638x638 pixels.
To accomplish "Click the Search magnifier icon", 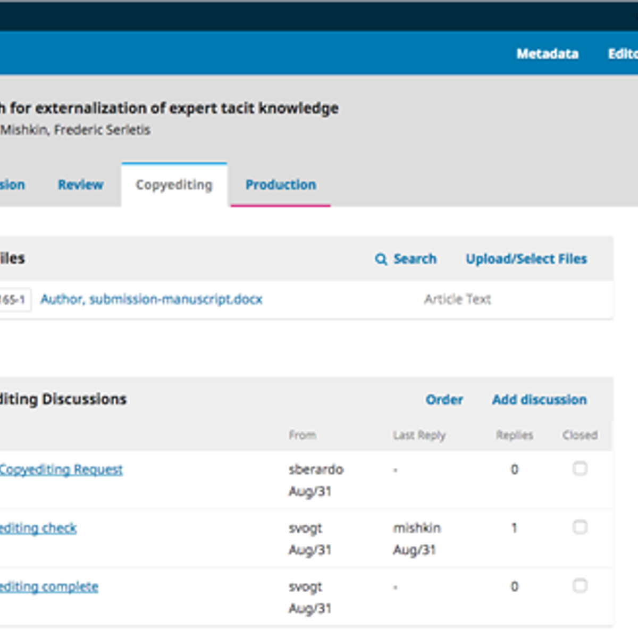I will 381,259.
